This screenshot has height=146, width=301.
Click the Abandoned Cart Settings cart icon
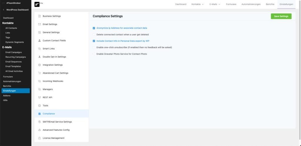[39, 73]
